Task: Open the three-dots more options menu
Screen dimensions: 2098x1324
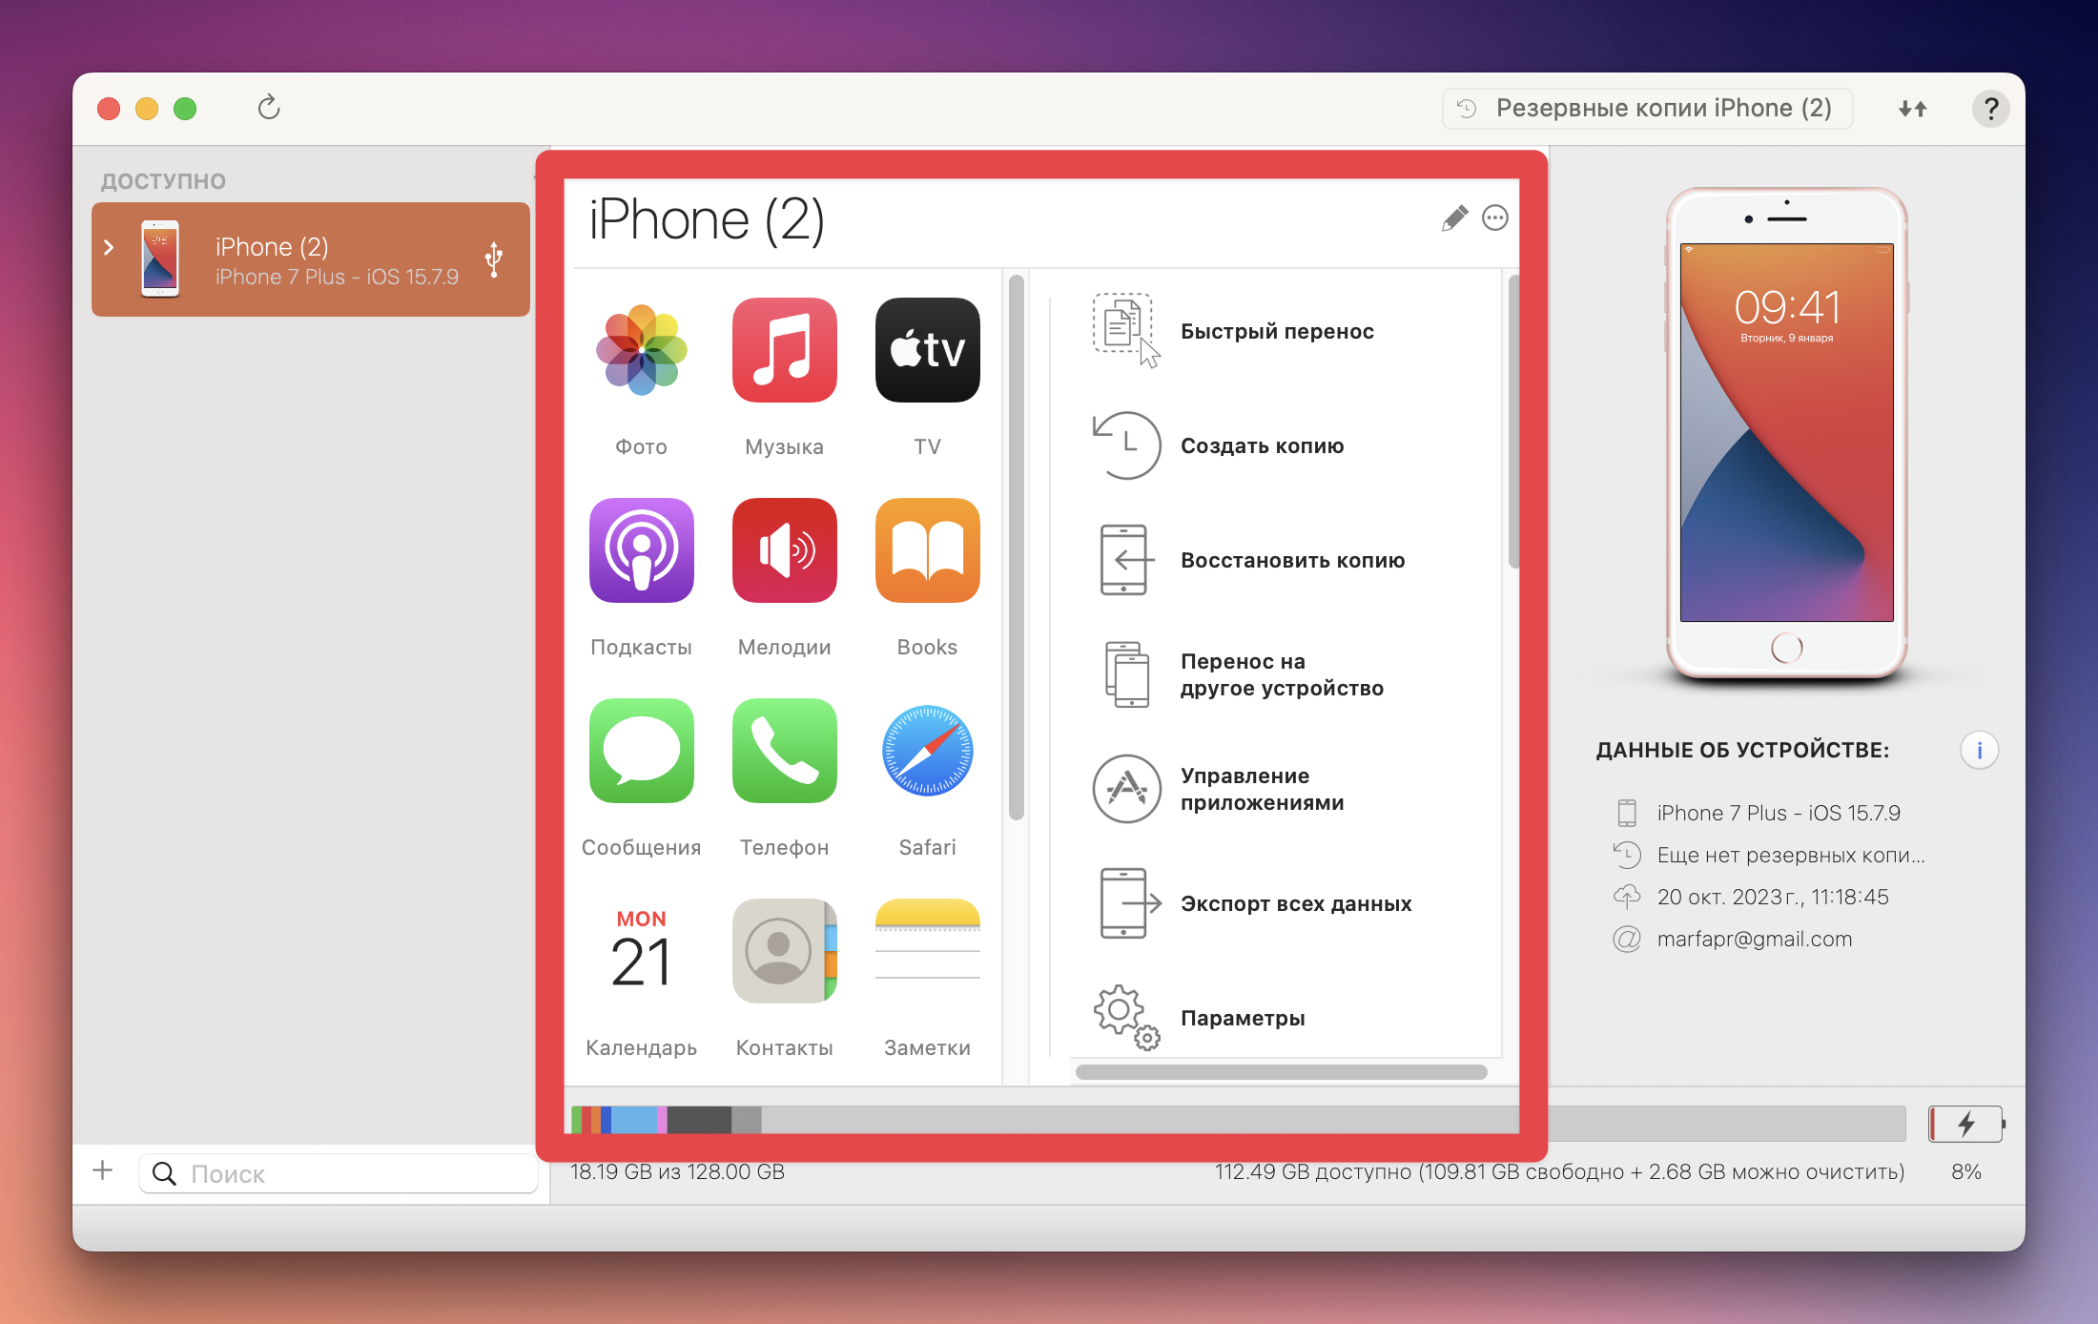Action: coord(1495,218)
